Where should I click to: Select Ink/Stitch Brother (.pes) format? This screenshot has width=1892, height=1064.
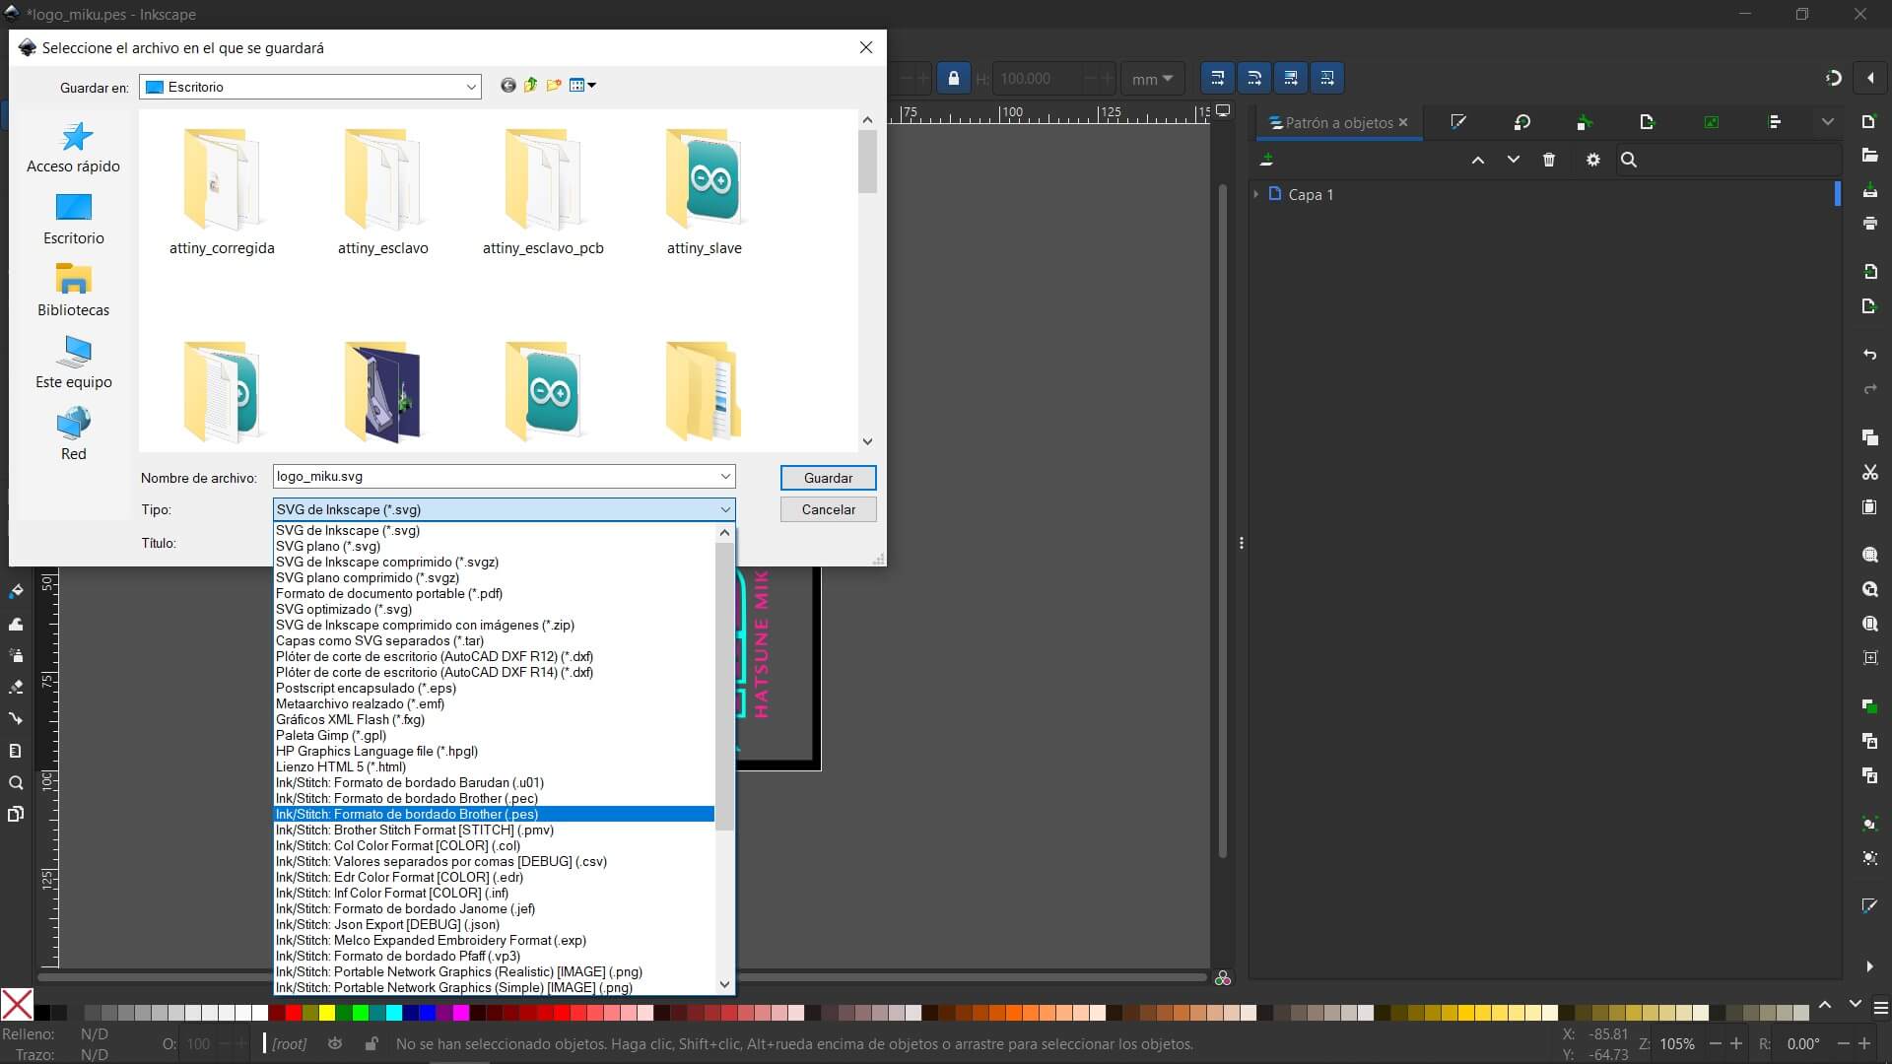coord(407,814)
